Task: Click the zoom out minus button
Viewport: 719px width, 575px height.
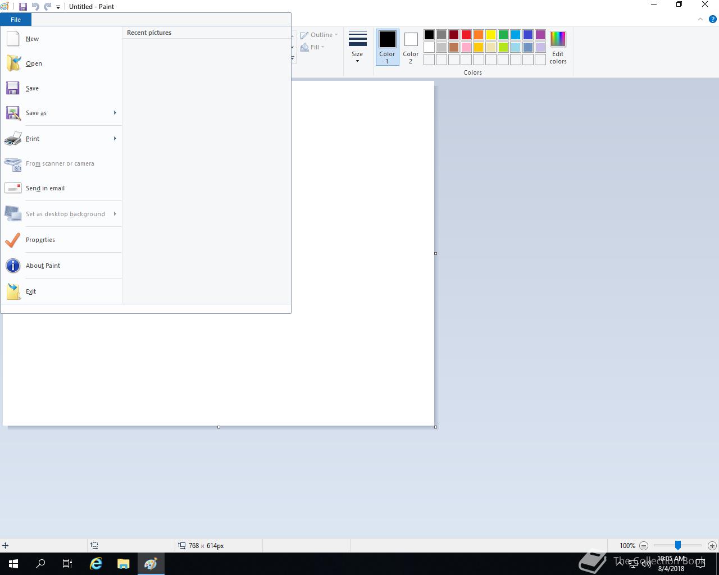Action: click(644, 545)
